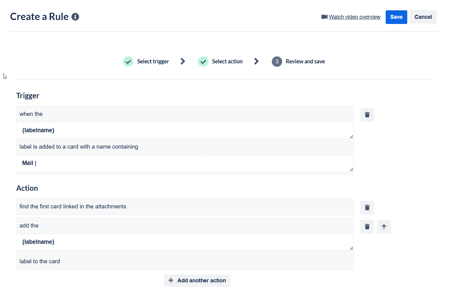The width and height of the screenshot is (468, 296).
Task: Click the info icon beside Create a Rule
Action: tap(75, 17)
